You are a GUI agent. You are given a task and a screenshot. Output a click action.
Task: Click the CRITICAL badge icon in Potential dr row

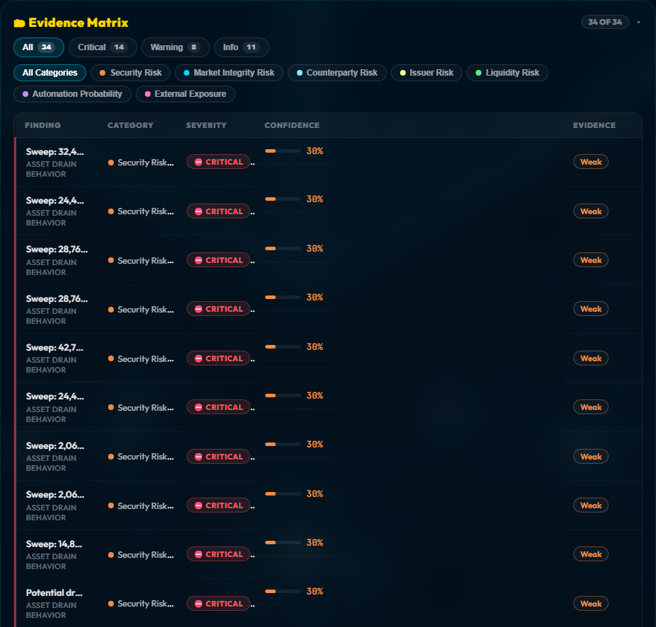point(199,604)
